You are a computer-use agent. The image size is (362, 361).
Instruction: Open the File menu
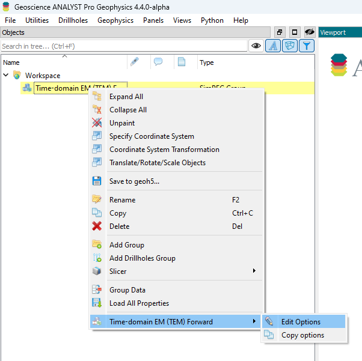click(10, 20)
